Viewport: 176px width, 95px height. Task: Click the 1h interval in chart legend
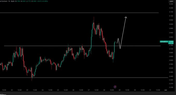[9, 1]
